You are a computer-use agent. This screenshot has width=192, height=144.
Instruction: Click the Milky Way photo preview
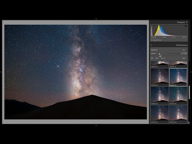point(76,72)
